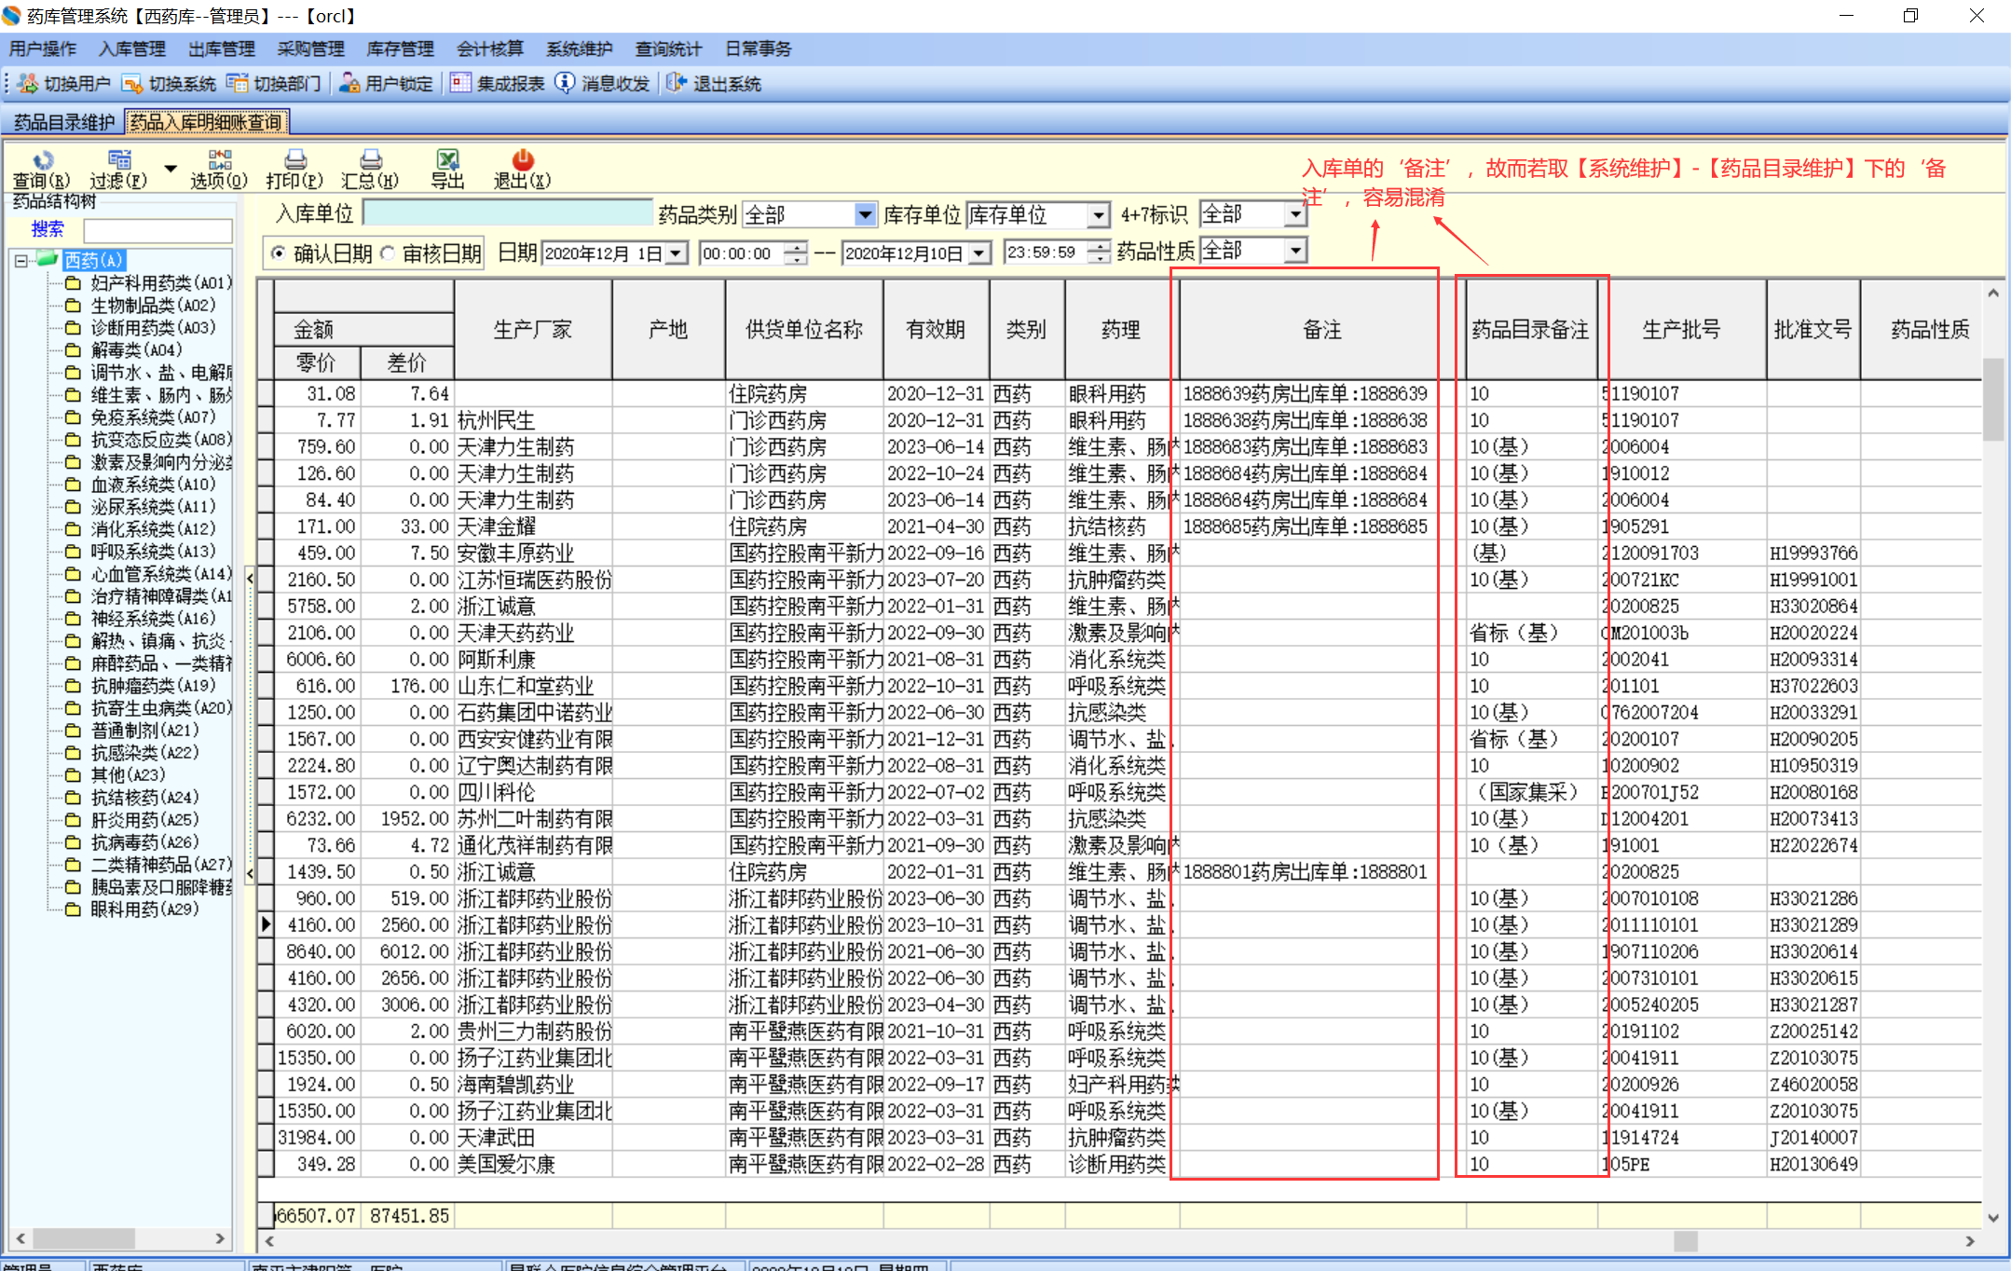Click the horizontal scrollbar thumb under the grid
The height and width of the screenshot is (1271, 2011).
click(1685, 1241)
